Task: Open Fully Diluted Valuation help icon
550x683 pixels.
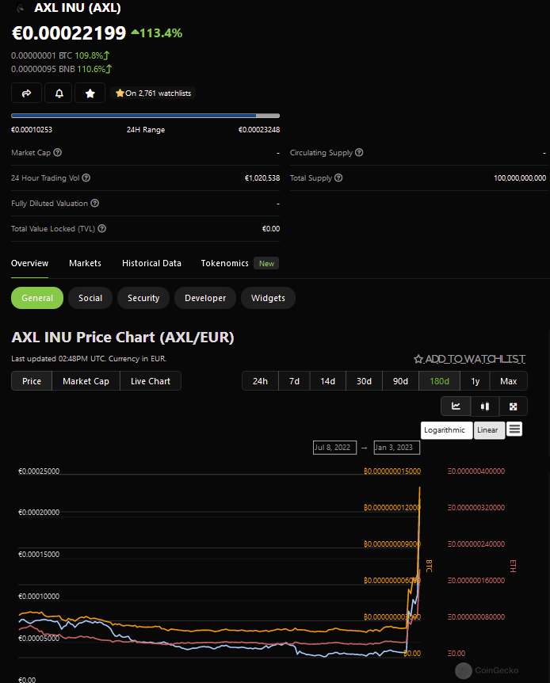Action: [94, 203]
